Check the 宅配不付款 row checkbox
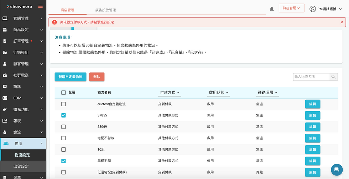This screenshot has width=349, height=179. pos(63,138)
